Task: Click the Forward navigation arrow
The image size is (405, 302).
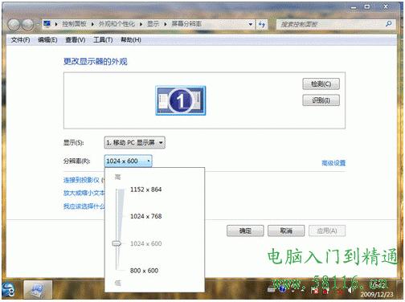Action: pyautogui.click(x=27, y=25)
